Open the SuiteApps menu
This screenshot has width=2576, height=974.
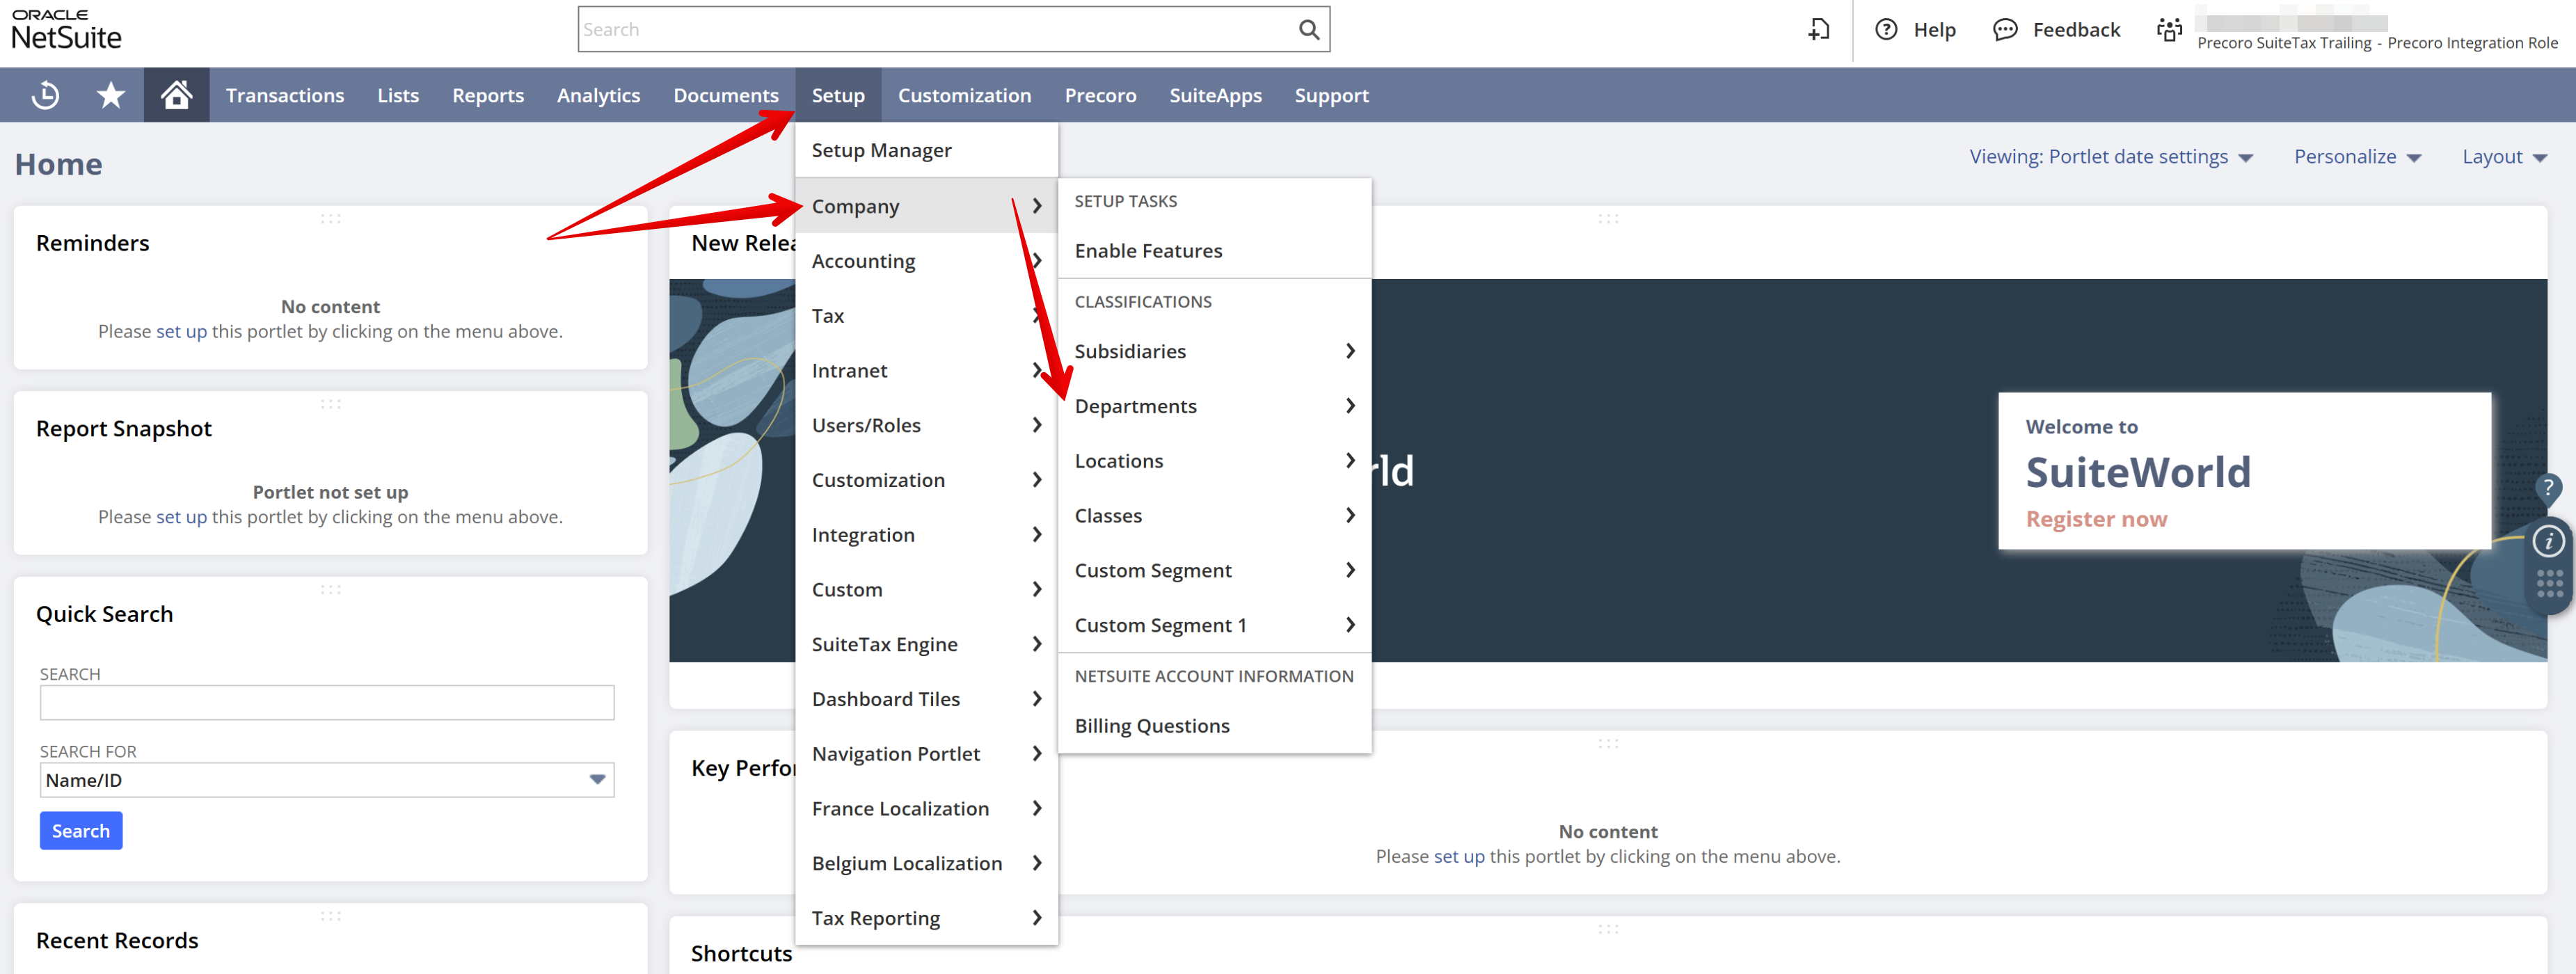[1215, 95]
